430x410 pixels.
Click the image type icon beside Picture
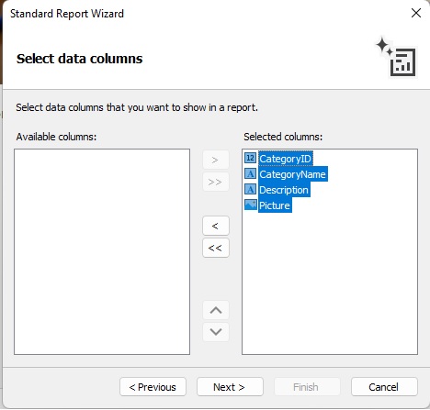pos(250,205)
